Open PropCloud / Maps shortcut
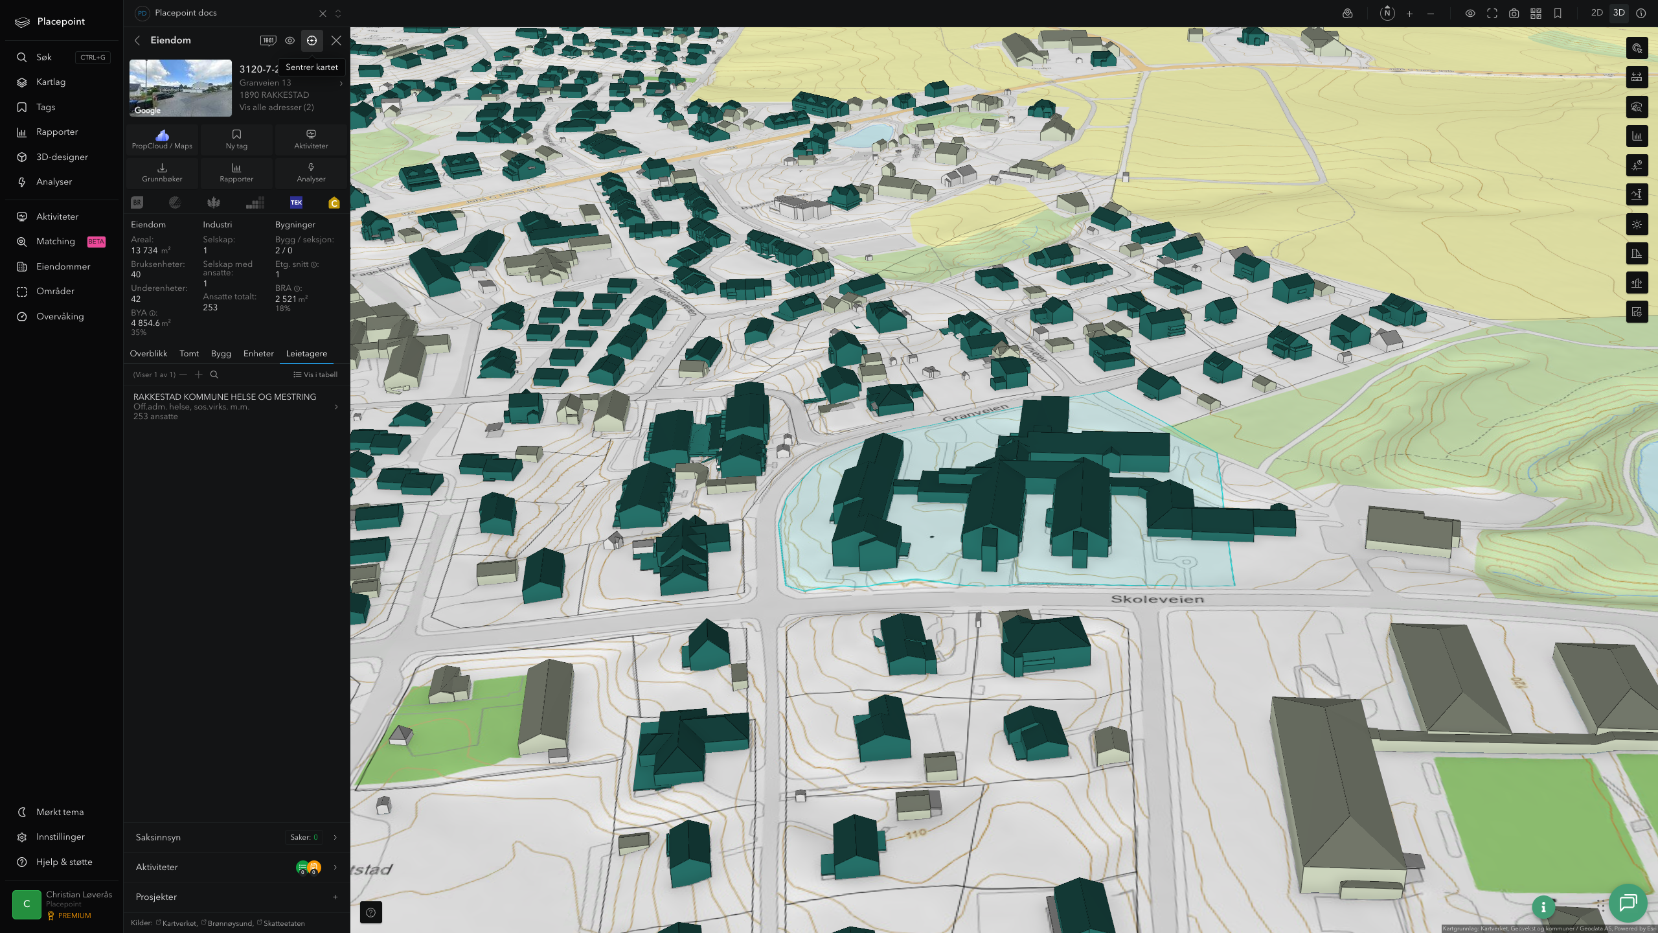 tap(162, 139)
